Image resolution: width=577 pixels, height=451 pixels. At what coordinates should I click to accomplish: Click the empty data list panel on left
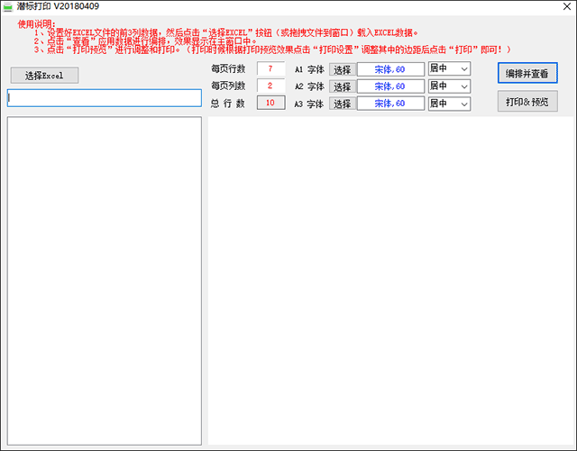pyautogui.click(x=105, y=281)
